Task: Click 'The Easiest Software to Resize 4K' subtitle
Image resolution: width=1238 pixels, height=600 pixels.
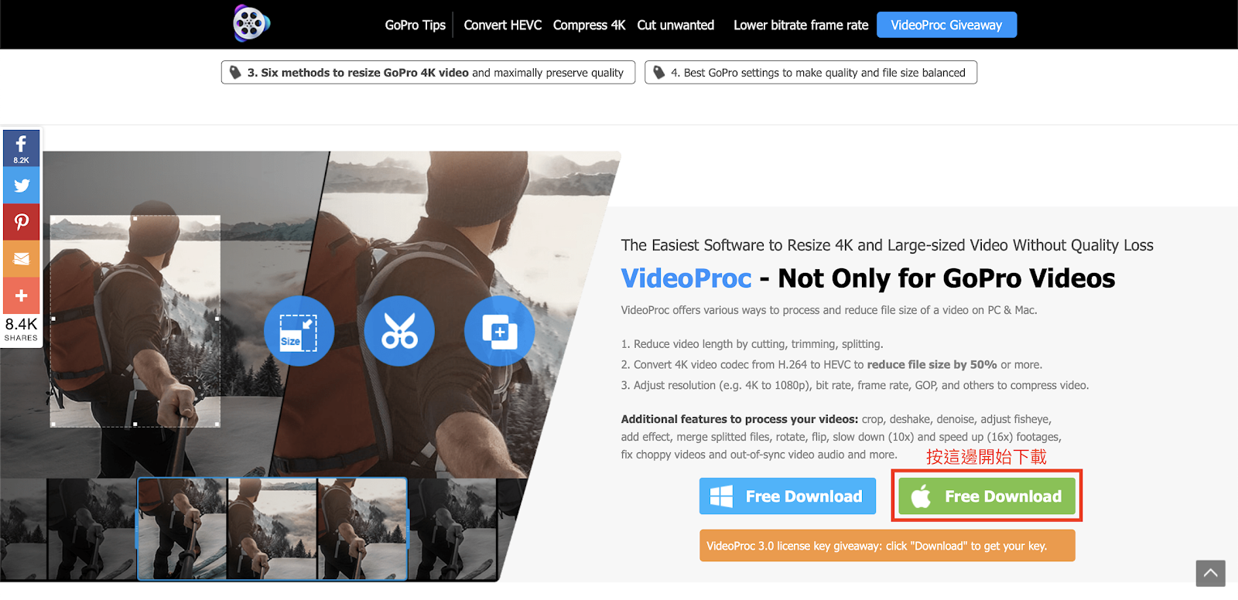Action: (887, 245)
